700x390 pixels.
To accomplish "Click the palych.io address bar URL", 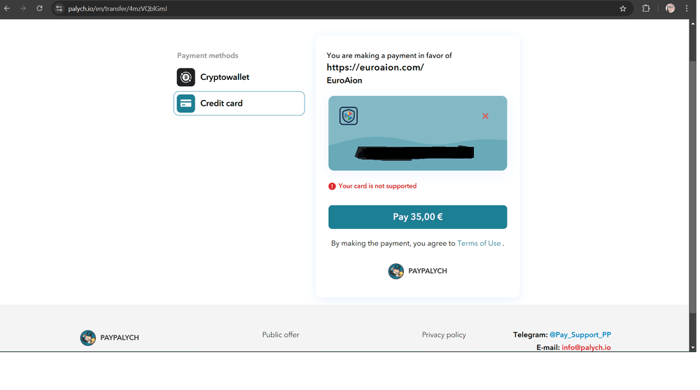I will click(x=118, y=8).
